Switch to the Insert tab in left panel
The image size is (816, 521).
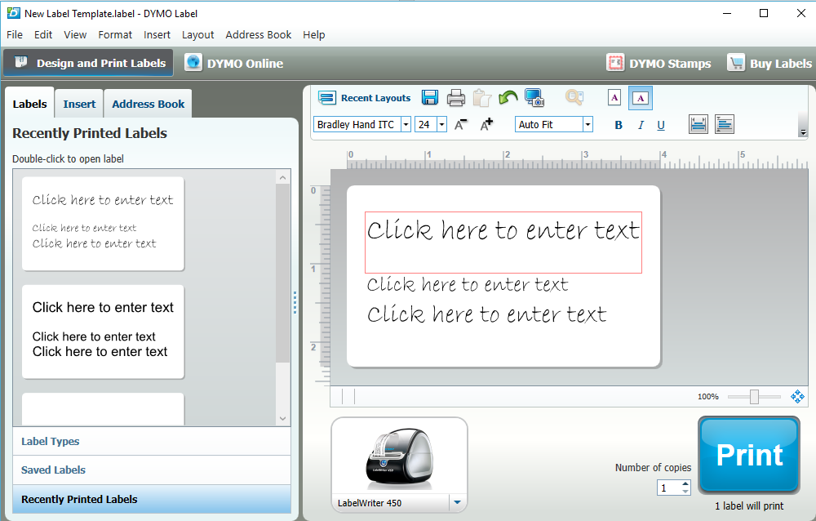[x=79, y=104]
